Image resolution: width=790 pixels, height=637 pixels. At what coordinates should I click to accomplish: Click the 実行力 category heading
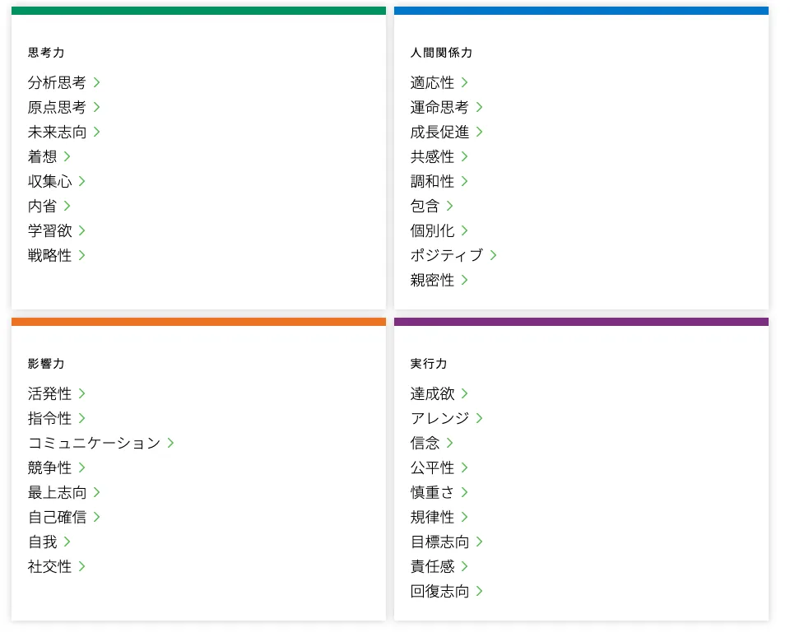coord(429,364)
